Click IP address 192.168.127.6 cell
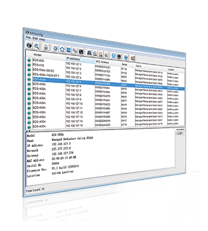Image resolution: width=208 pixels, height=231 pixels. click(74, 86)
